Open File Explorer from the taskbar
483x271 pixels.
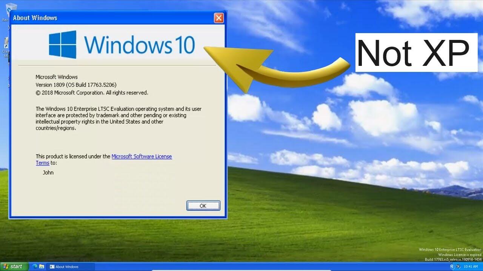[x=42, y=266]
